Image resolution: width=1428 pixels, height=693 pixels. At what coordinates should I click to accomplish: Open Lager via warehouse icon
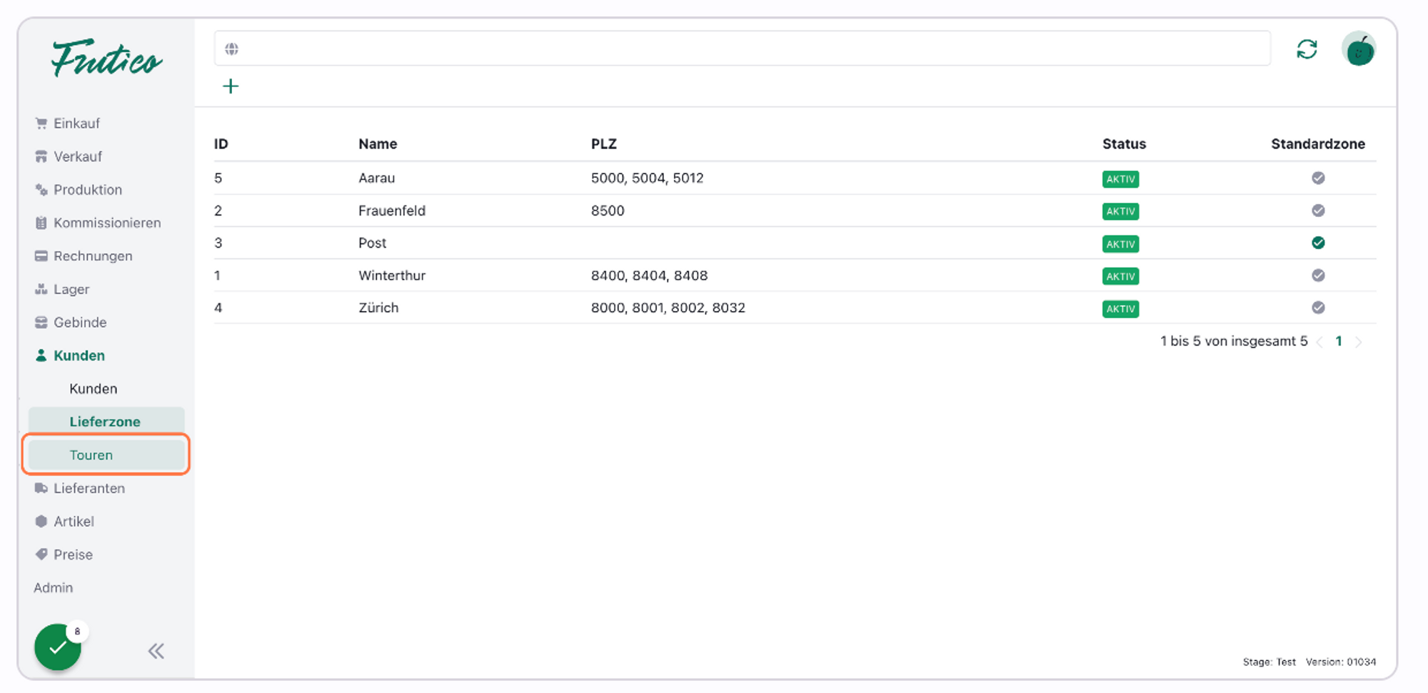click(41, 289)
